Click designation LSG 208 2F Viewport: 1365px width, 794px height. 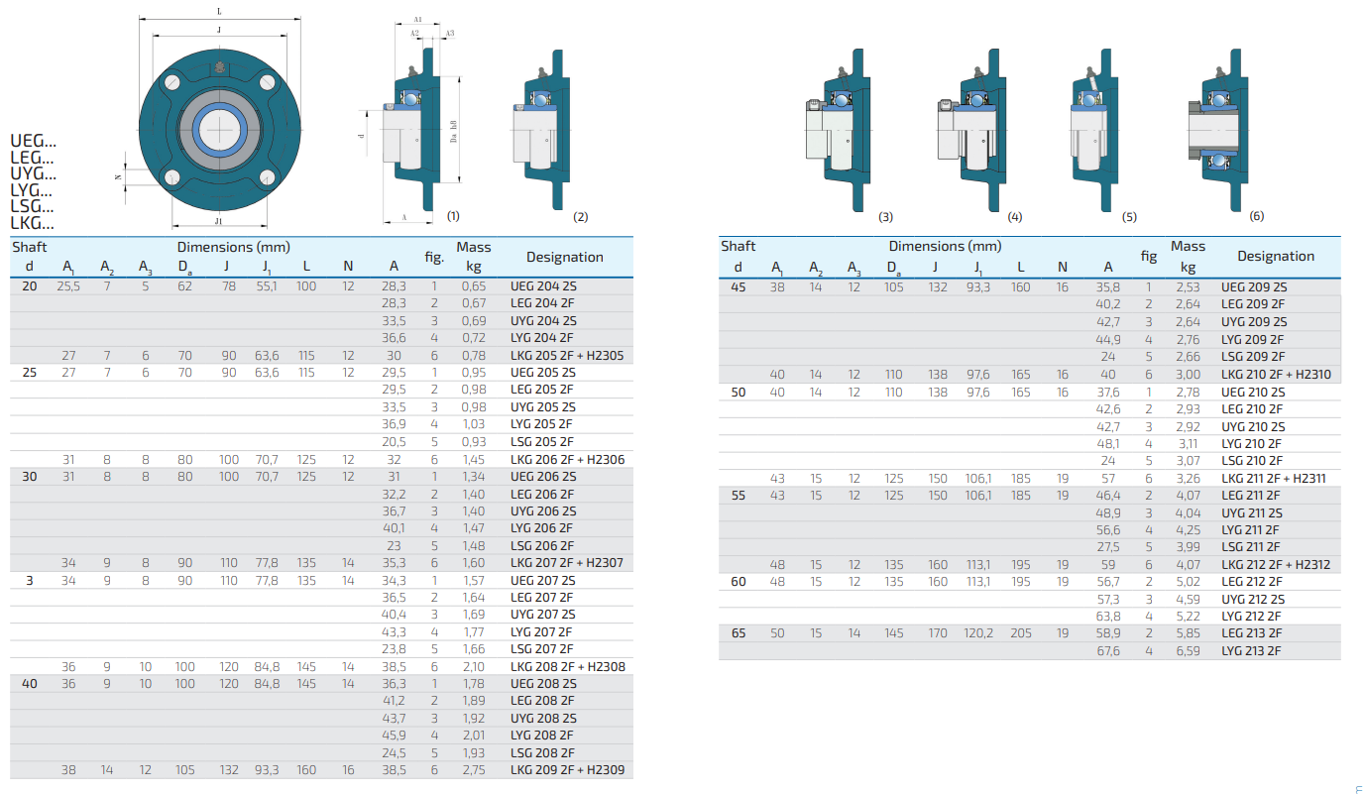[x=541, y=752]
